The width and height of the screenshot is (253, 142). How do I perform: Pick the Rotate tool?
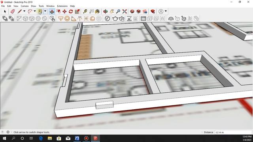(x=71, y=11)
